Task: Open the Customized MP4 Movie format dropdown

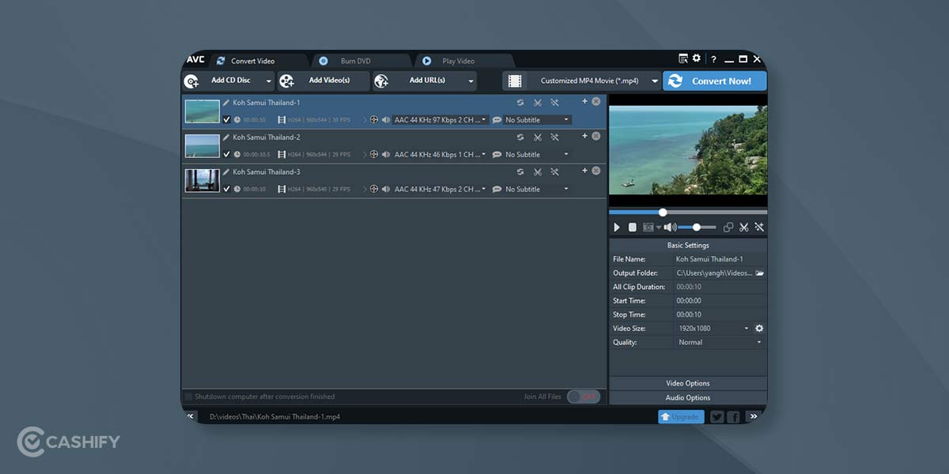Action: coord(654,81)
